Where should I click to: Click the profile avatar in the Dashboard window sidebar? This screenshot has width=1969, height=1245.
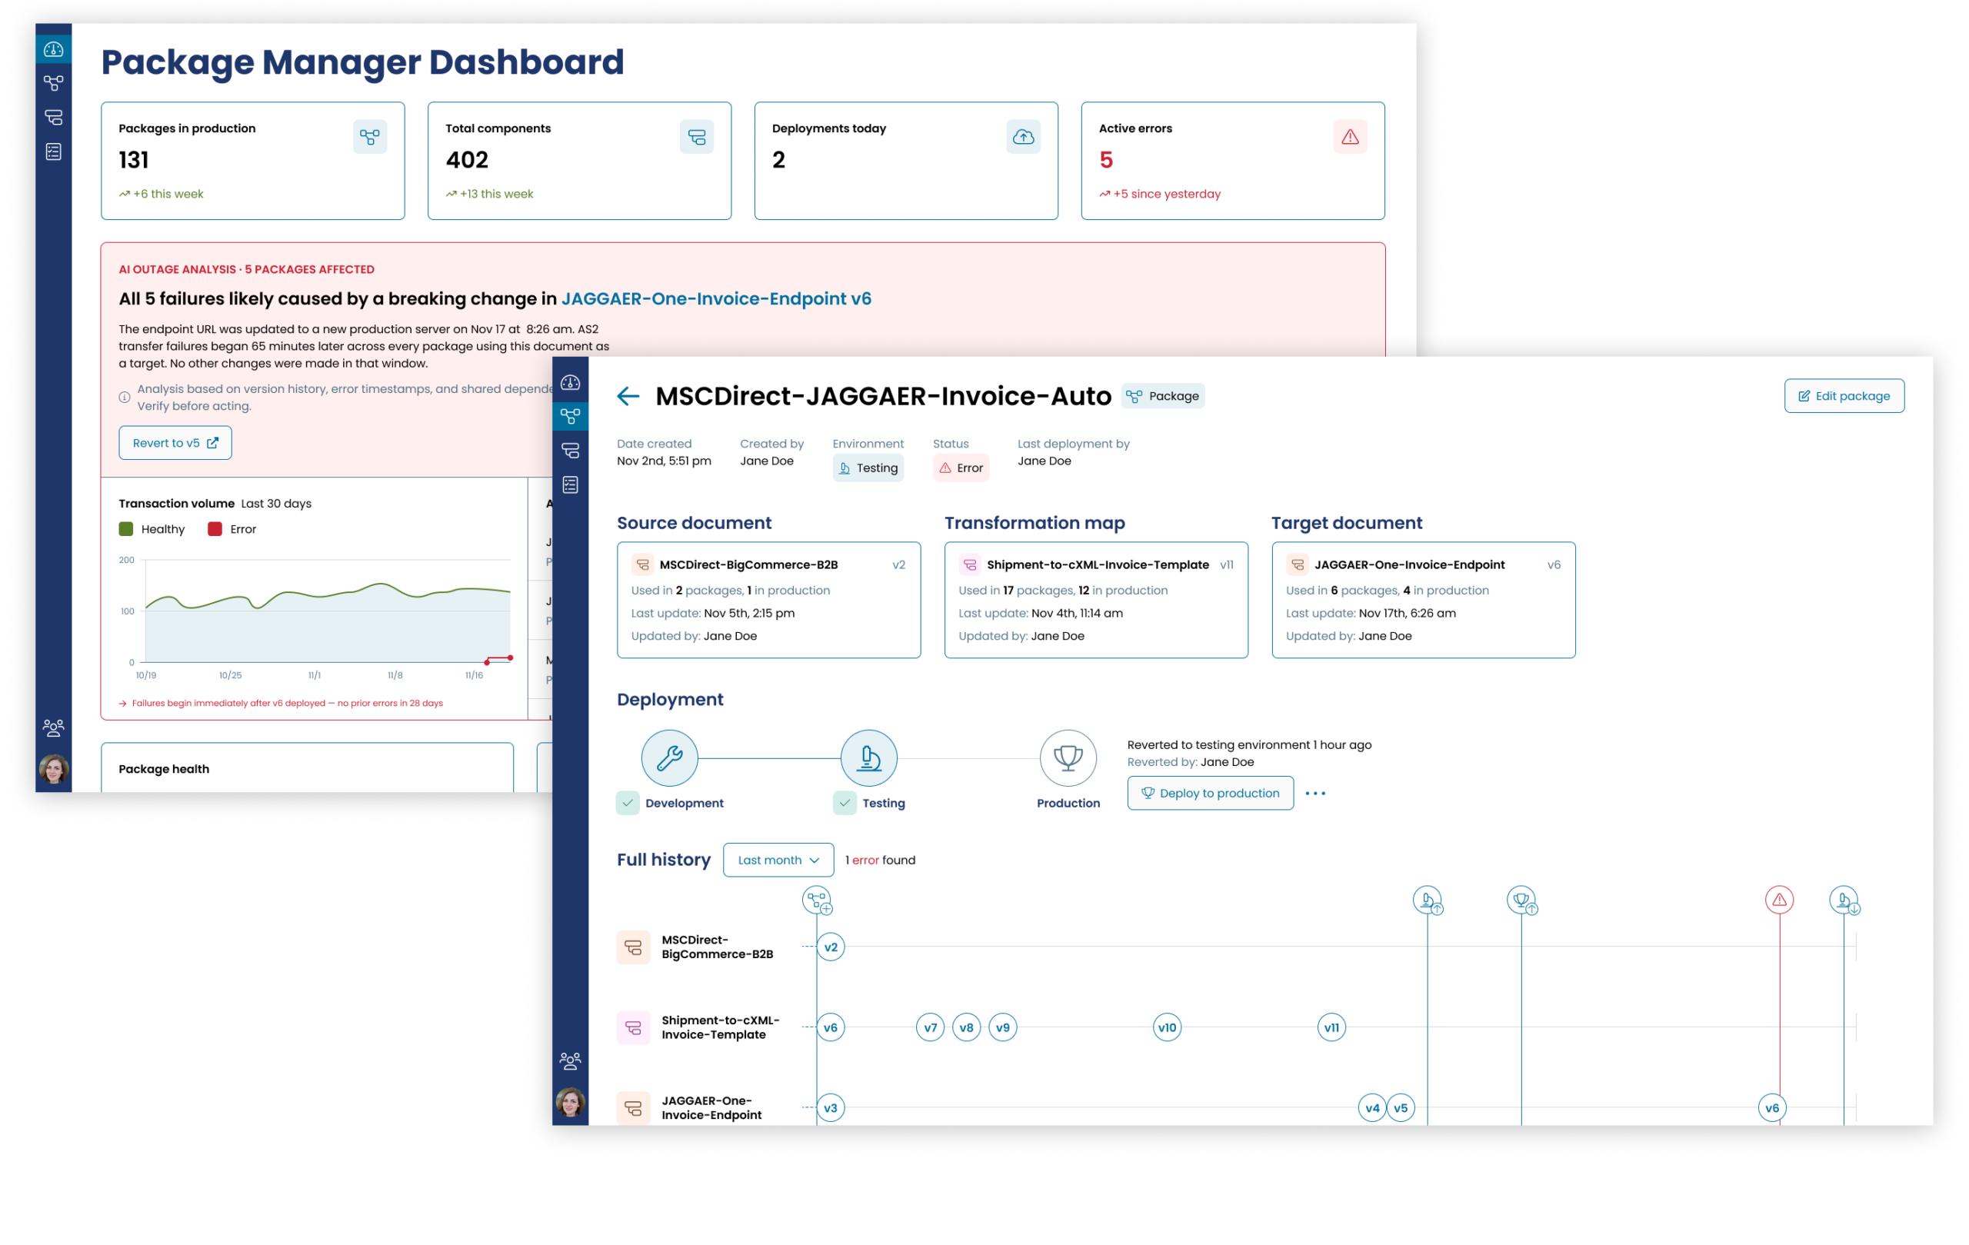pyautogui.click(x=54, y=769)
